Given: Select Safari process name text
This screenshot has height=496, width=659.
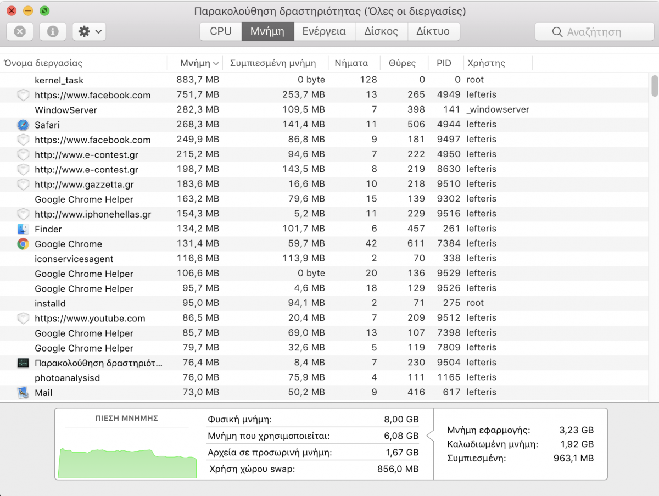Looking at the screenshot, I should pos(47,125).
